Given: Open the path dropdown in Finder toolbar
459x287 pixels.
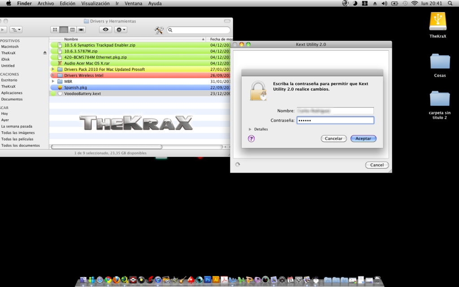Looking at the screenshot, I should (x=16, y=30).
